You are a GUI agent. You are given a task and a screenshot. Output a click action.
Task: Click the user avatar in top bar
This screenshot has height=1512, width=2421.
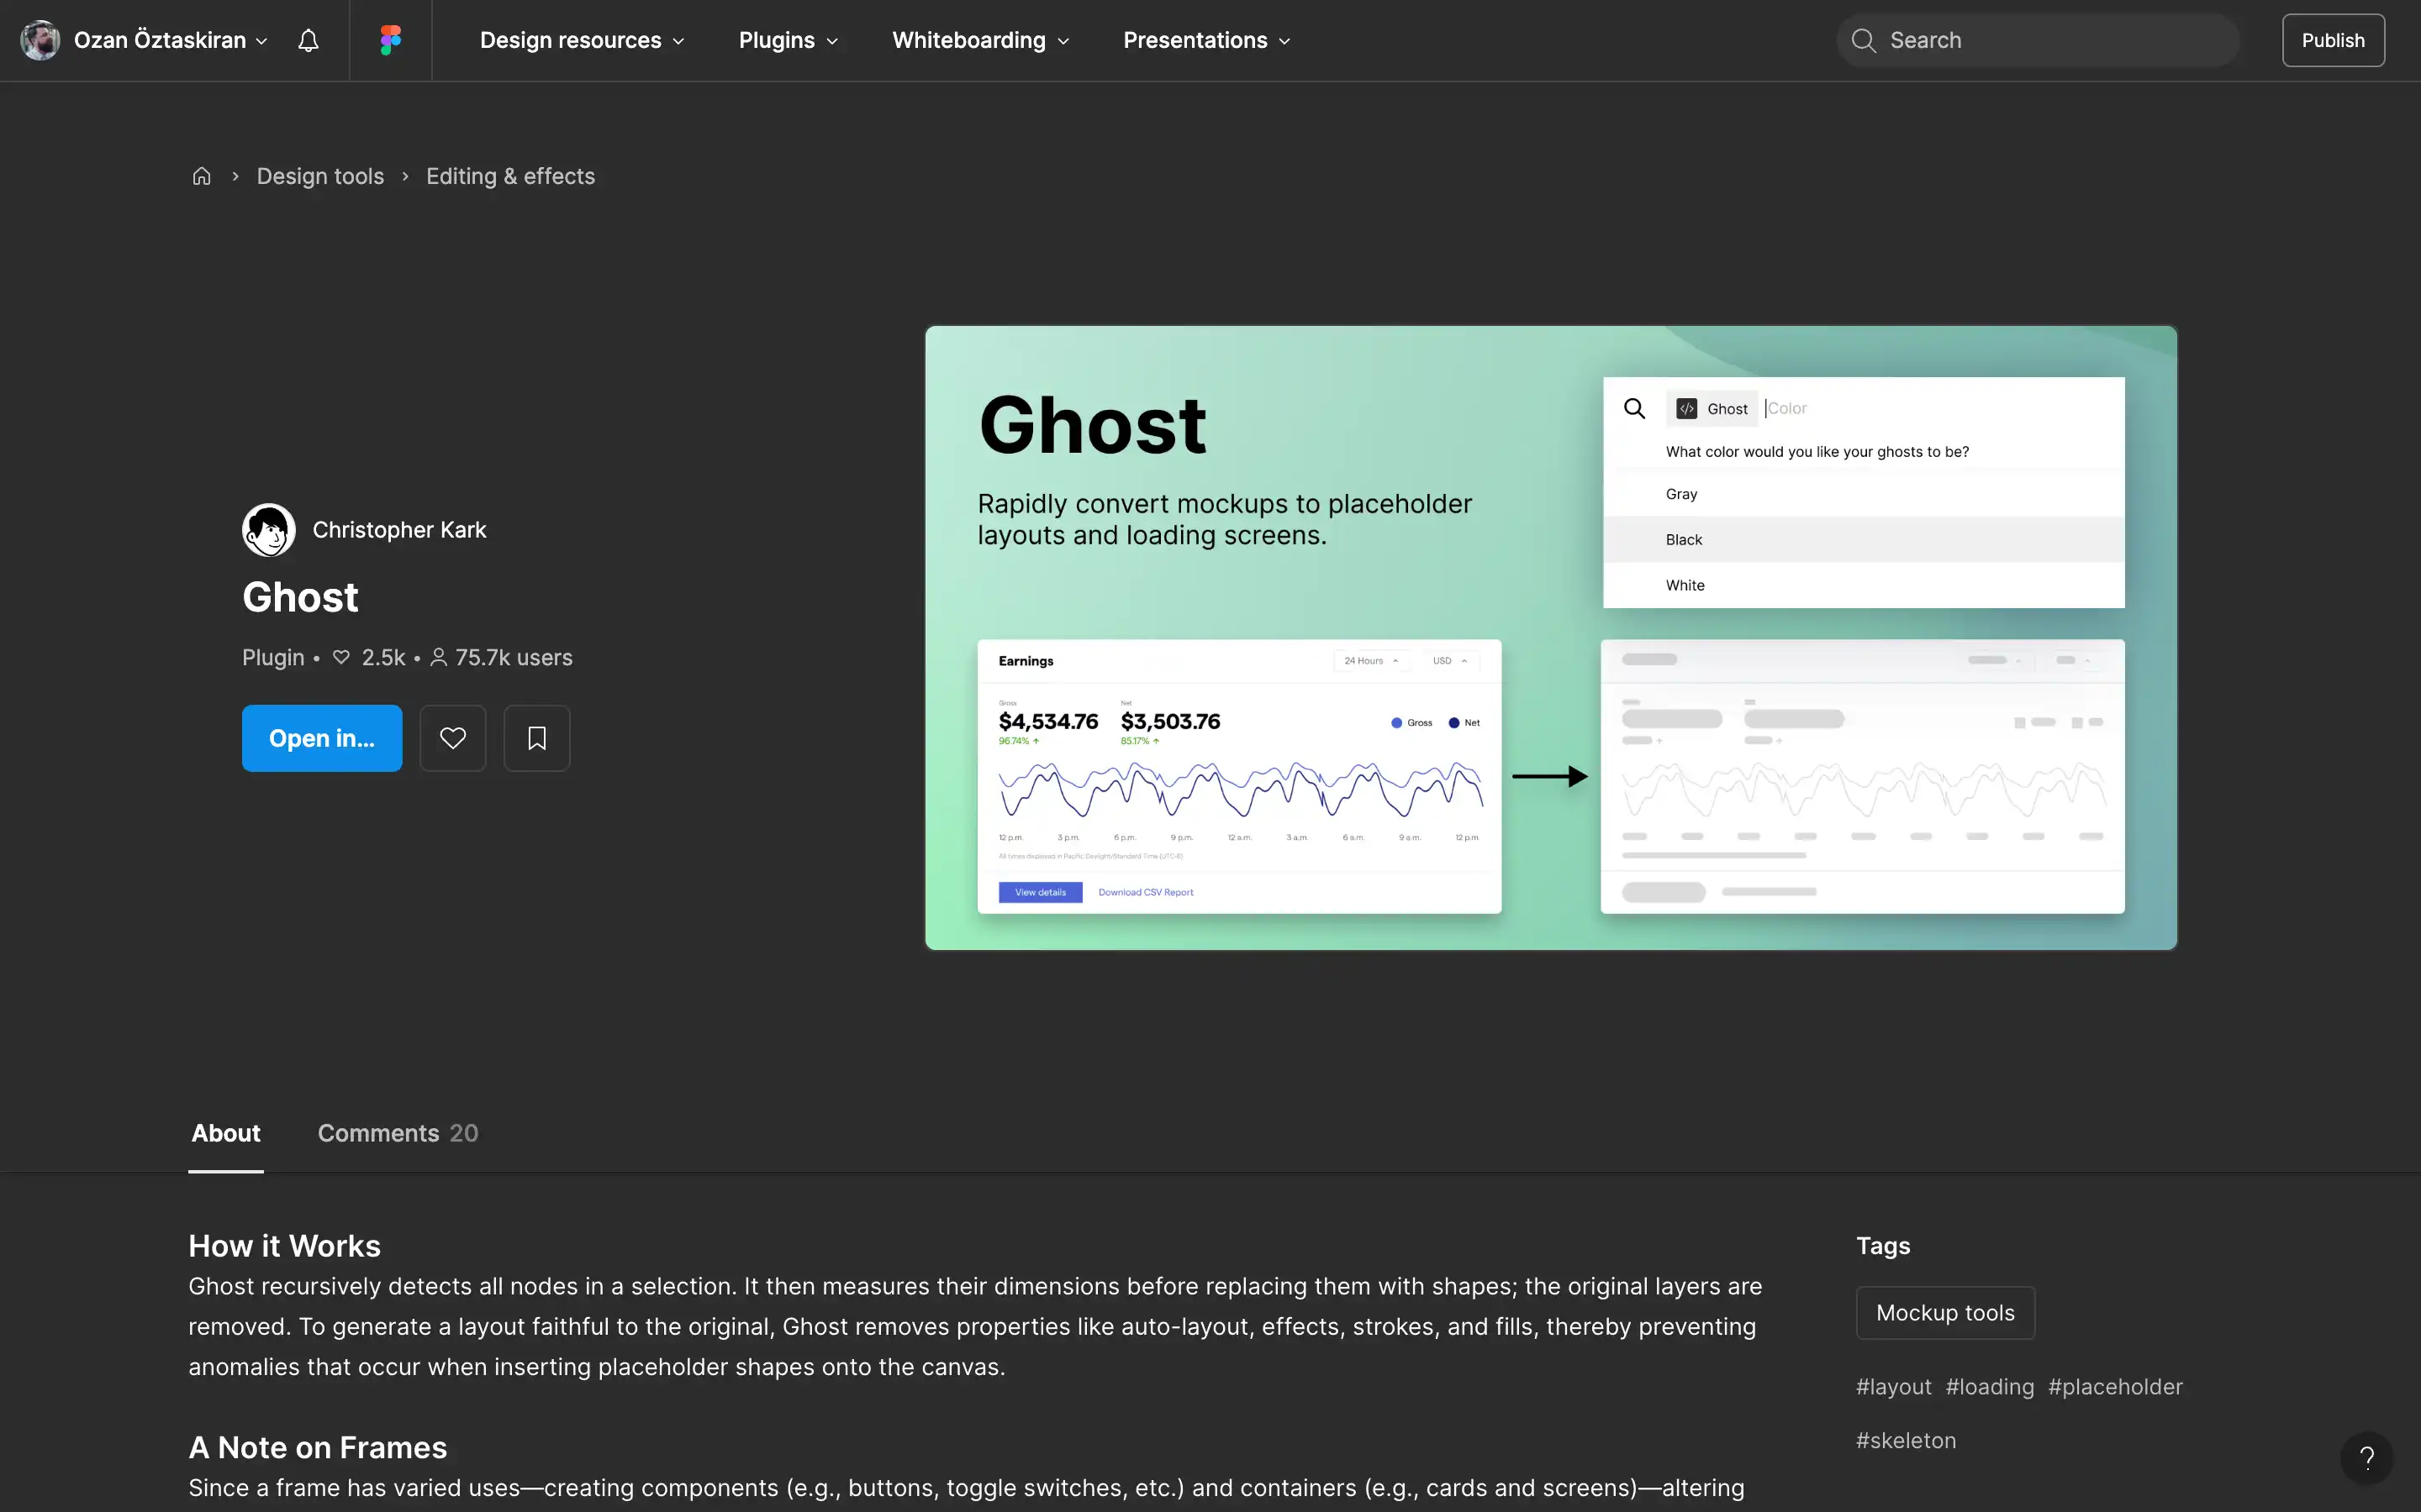pyautogui.click(x=40, y=40)
